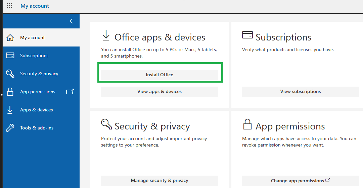
Task: Click View apps & devices button
Action: pyautogui.click(x=160, y=92)
